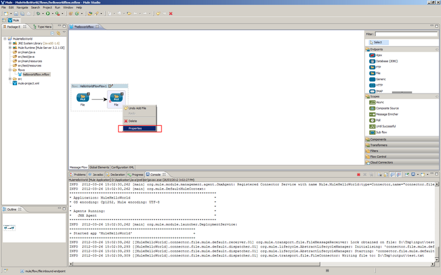Viewport: 441px width, 275px height.
Task: Switch to the Problems tab
Action: click(78, 174)
